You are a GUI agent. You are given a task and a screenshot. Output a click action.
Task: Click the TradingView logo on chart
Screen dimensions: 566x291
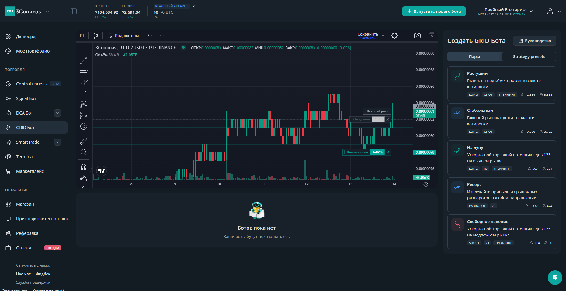coord(102,171)
